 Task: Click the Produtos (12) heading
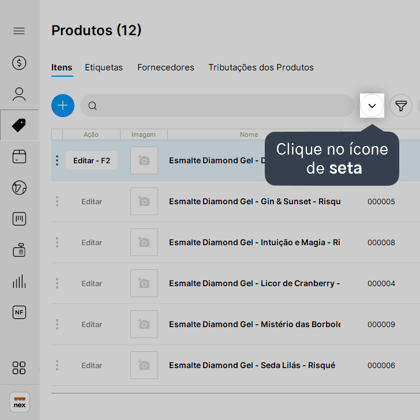(96, 30)
